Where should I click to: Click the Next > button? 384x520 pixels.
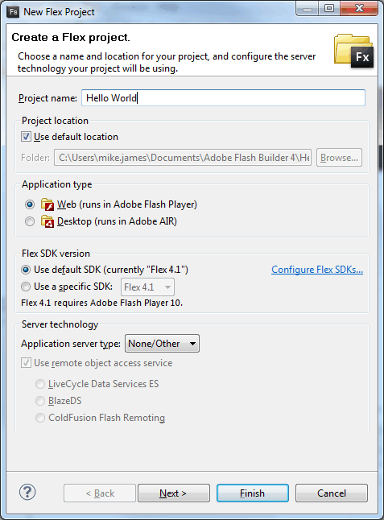174,493
